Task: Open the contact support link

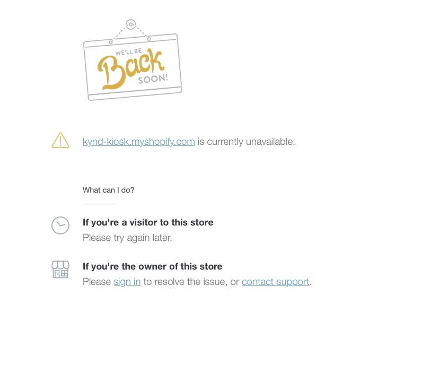Action: tap(276, 282)
